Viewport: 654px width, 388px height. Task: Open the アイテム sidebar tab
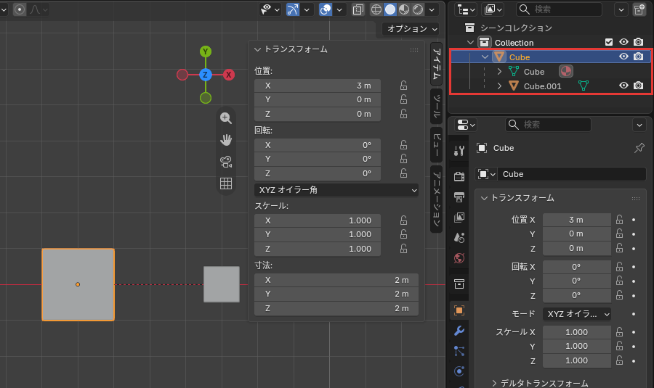(436, 64)
